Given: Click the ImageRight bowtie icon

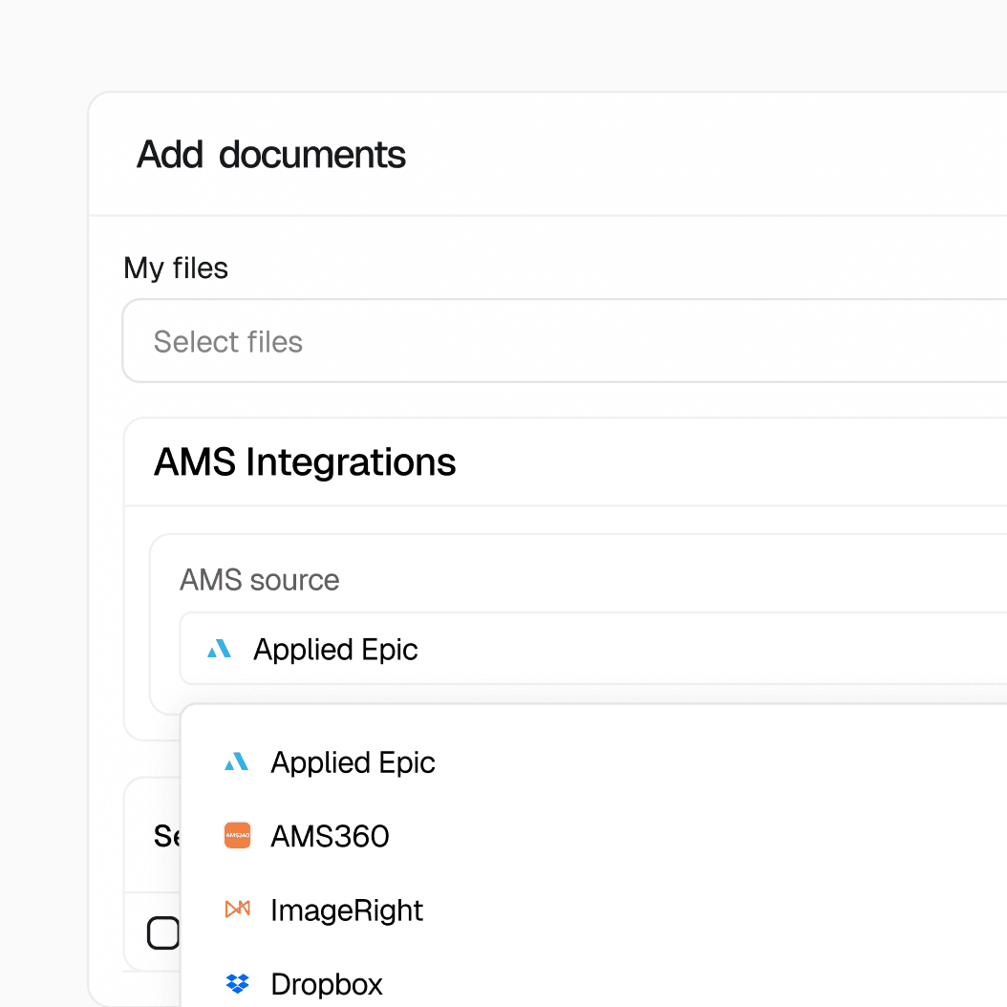Looking at the screenshot, I should (x=237, y=910).
